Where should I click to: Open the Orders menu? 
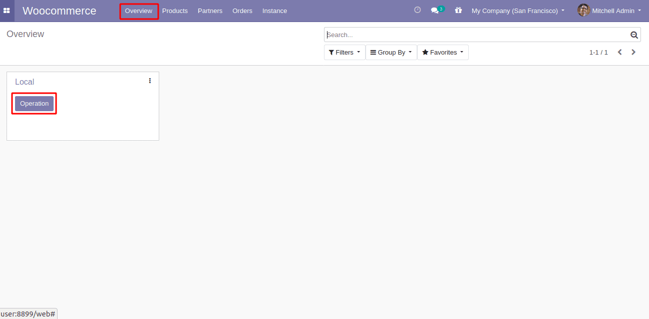(242, 11)
